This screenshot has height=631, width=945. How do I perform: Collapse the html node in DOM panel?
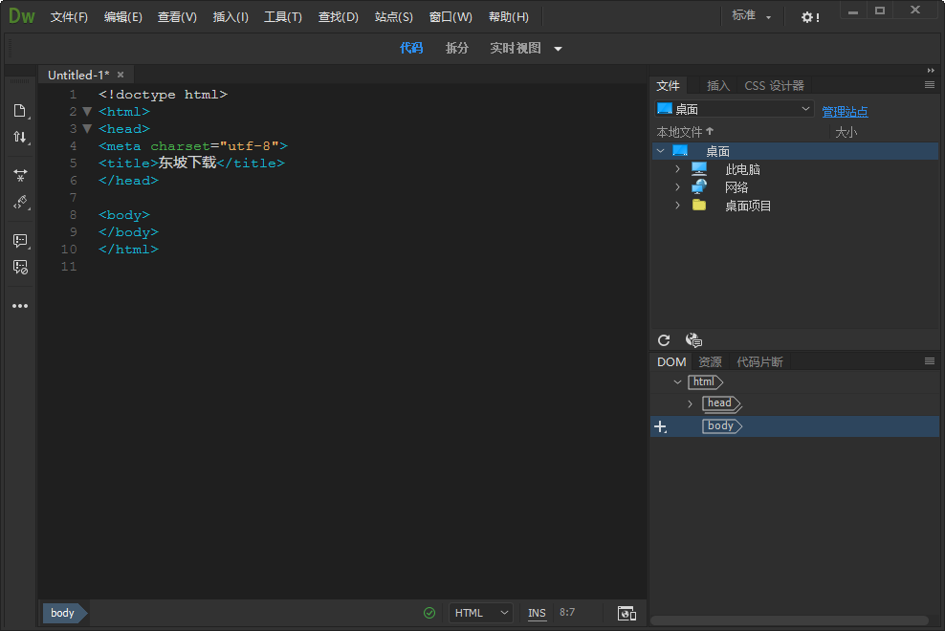(x=677, y=381)
